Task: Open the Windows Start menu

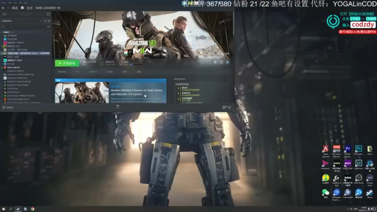Action: [3, 209]
